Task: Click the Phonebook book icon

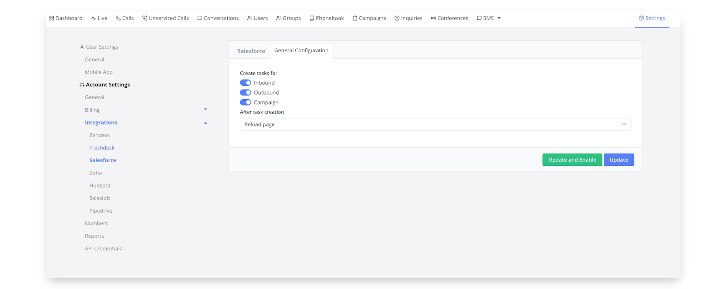Action: pos(312,18)
